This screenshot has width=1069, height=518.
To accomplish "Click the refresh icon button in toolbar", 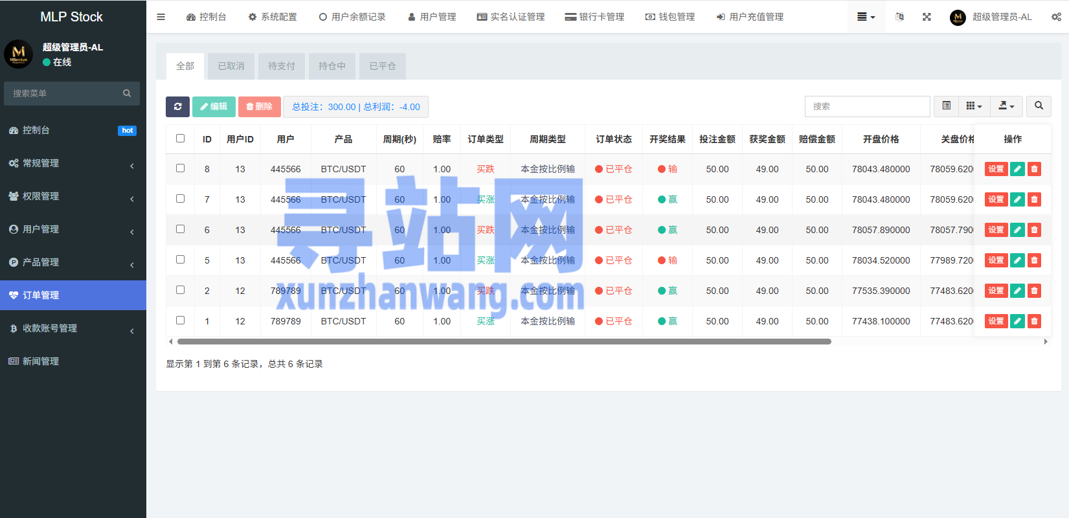I will coord(177,107).
